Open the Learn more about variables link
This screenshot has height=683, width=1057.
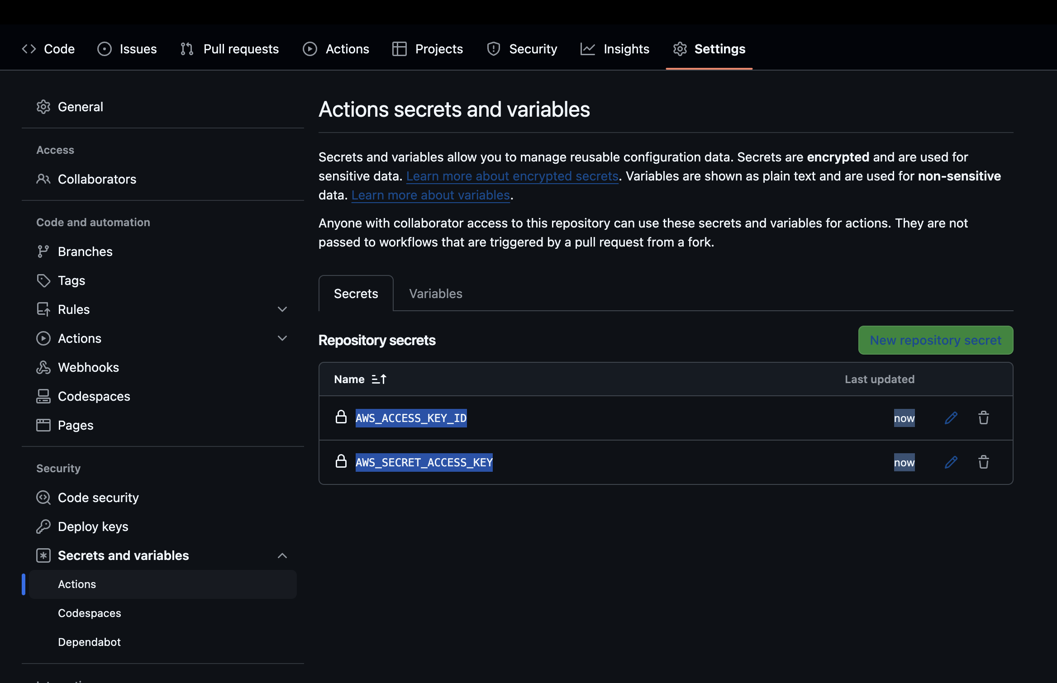coord(430,195)
